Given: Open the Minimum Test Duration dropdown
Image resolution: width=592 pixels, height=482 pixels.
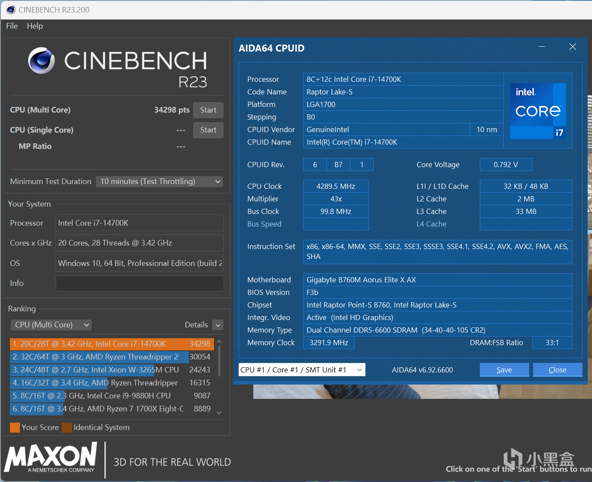Looking at the screenshot, I should pyautogui.click(x=159, y=181).
